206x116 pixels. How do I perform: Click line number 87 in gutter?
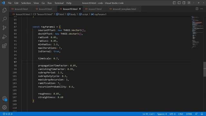pyautogui.click(x=15, y=27)
